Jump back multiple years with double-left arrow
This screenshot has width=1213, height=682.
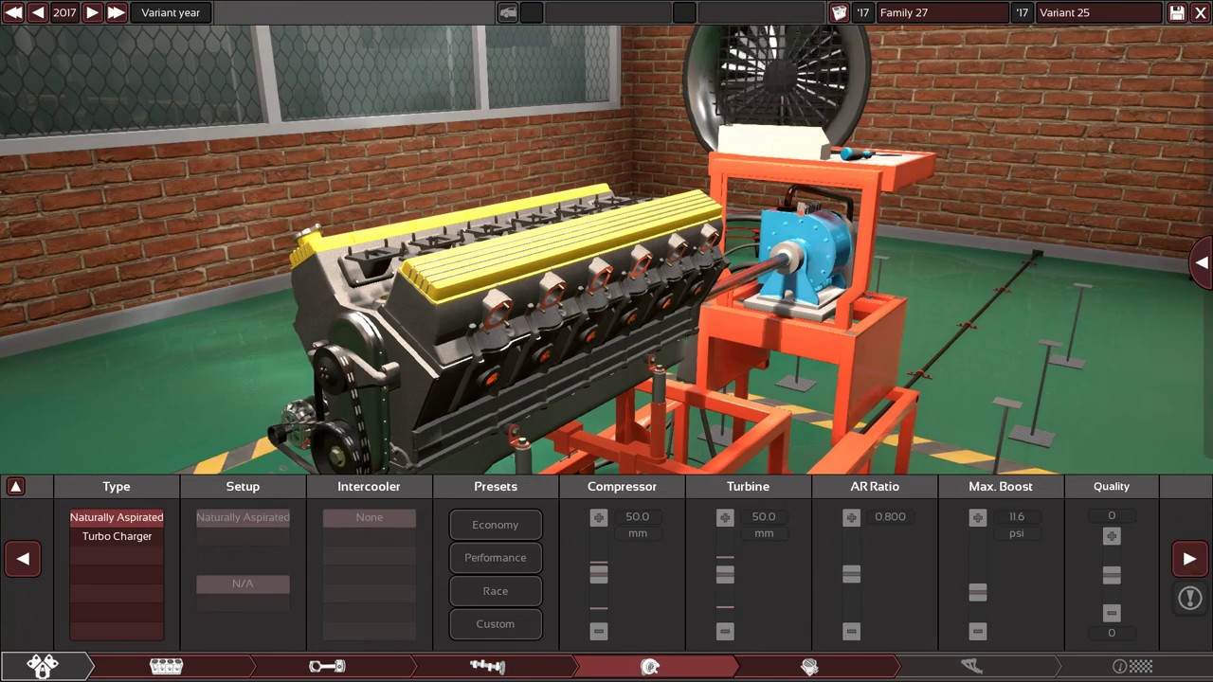(x=13, y=12)
